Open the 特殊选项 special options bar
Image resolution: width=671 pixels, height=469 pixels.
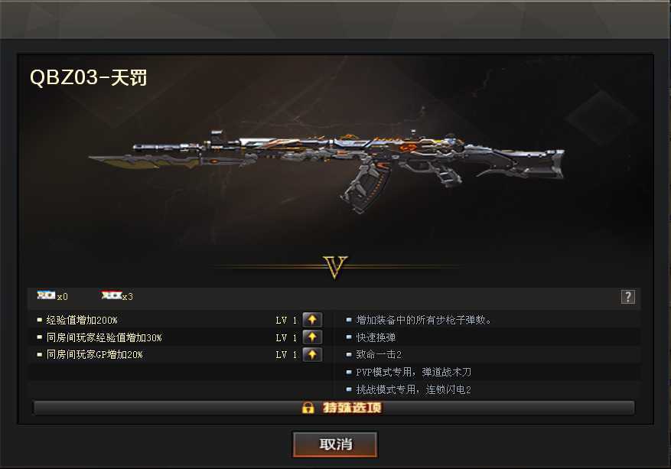coord(334,408)
